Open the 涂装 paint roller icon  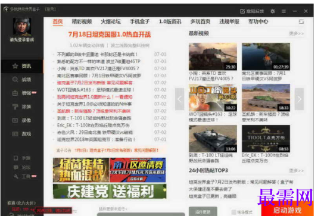pos(15,107)
